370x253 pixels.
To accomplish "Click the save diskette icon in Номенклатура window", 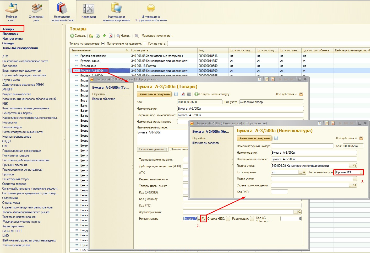I will coord(276,138).
